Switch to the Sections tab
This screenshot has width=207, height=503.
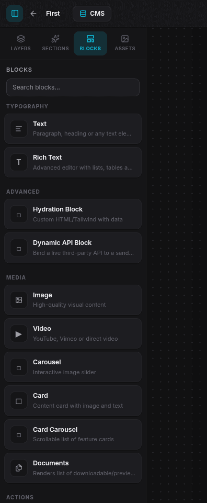coord(55,43)
